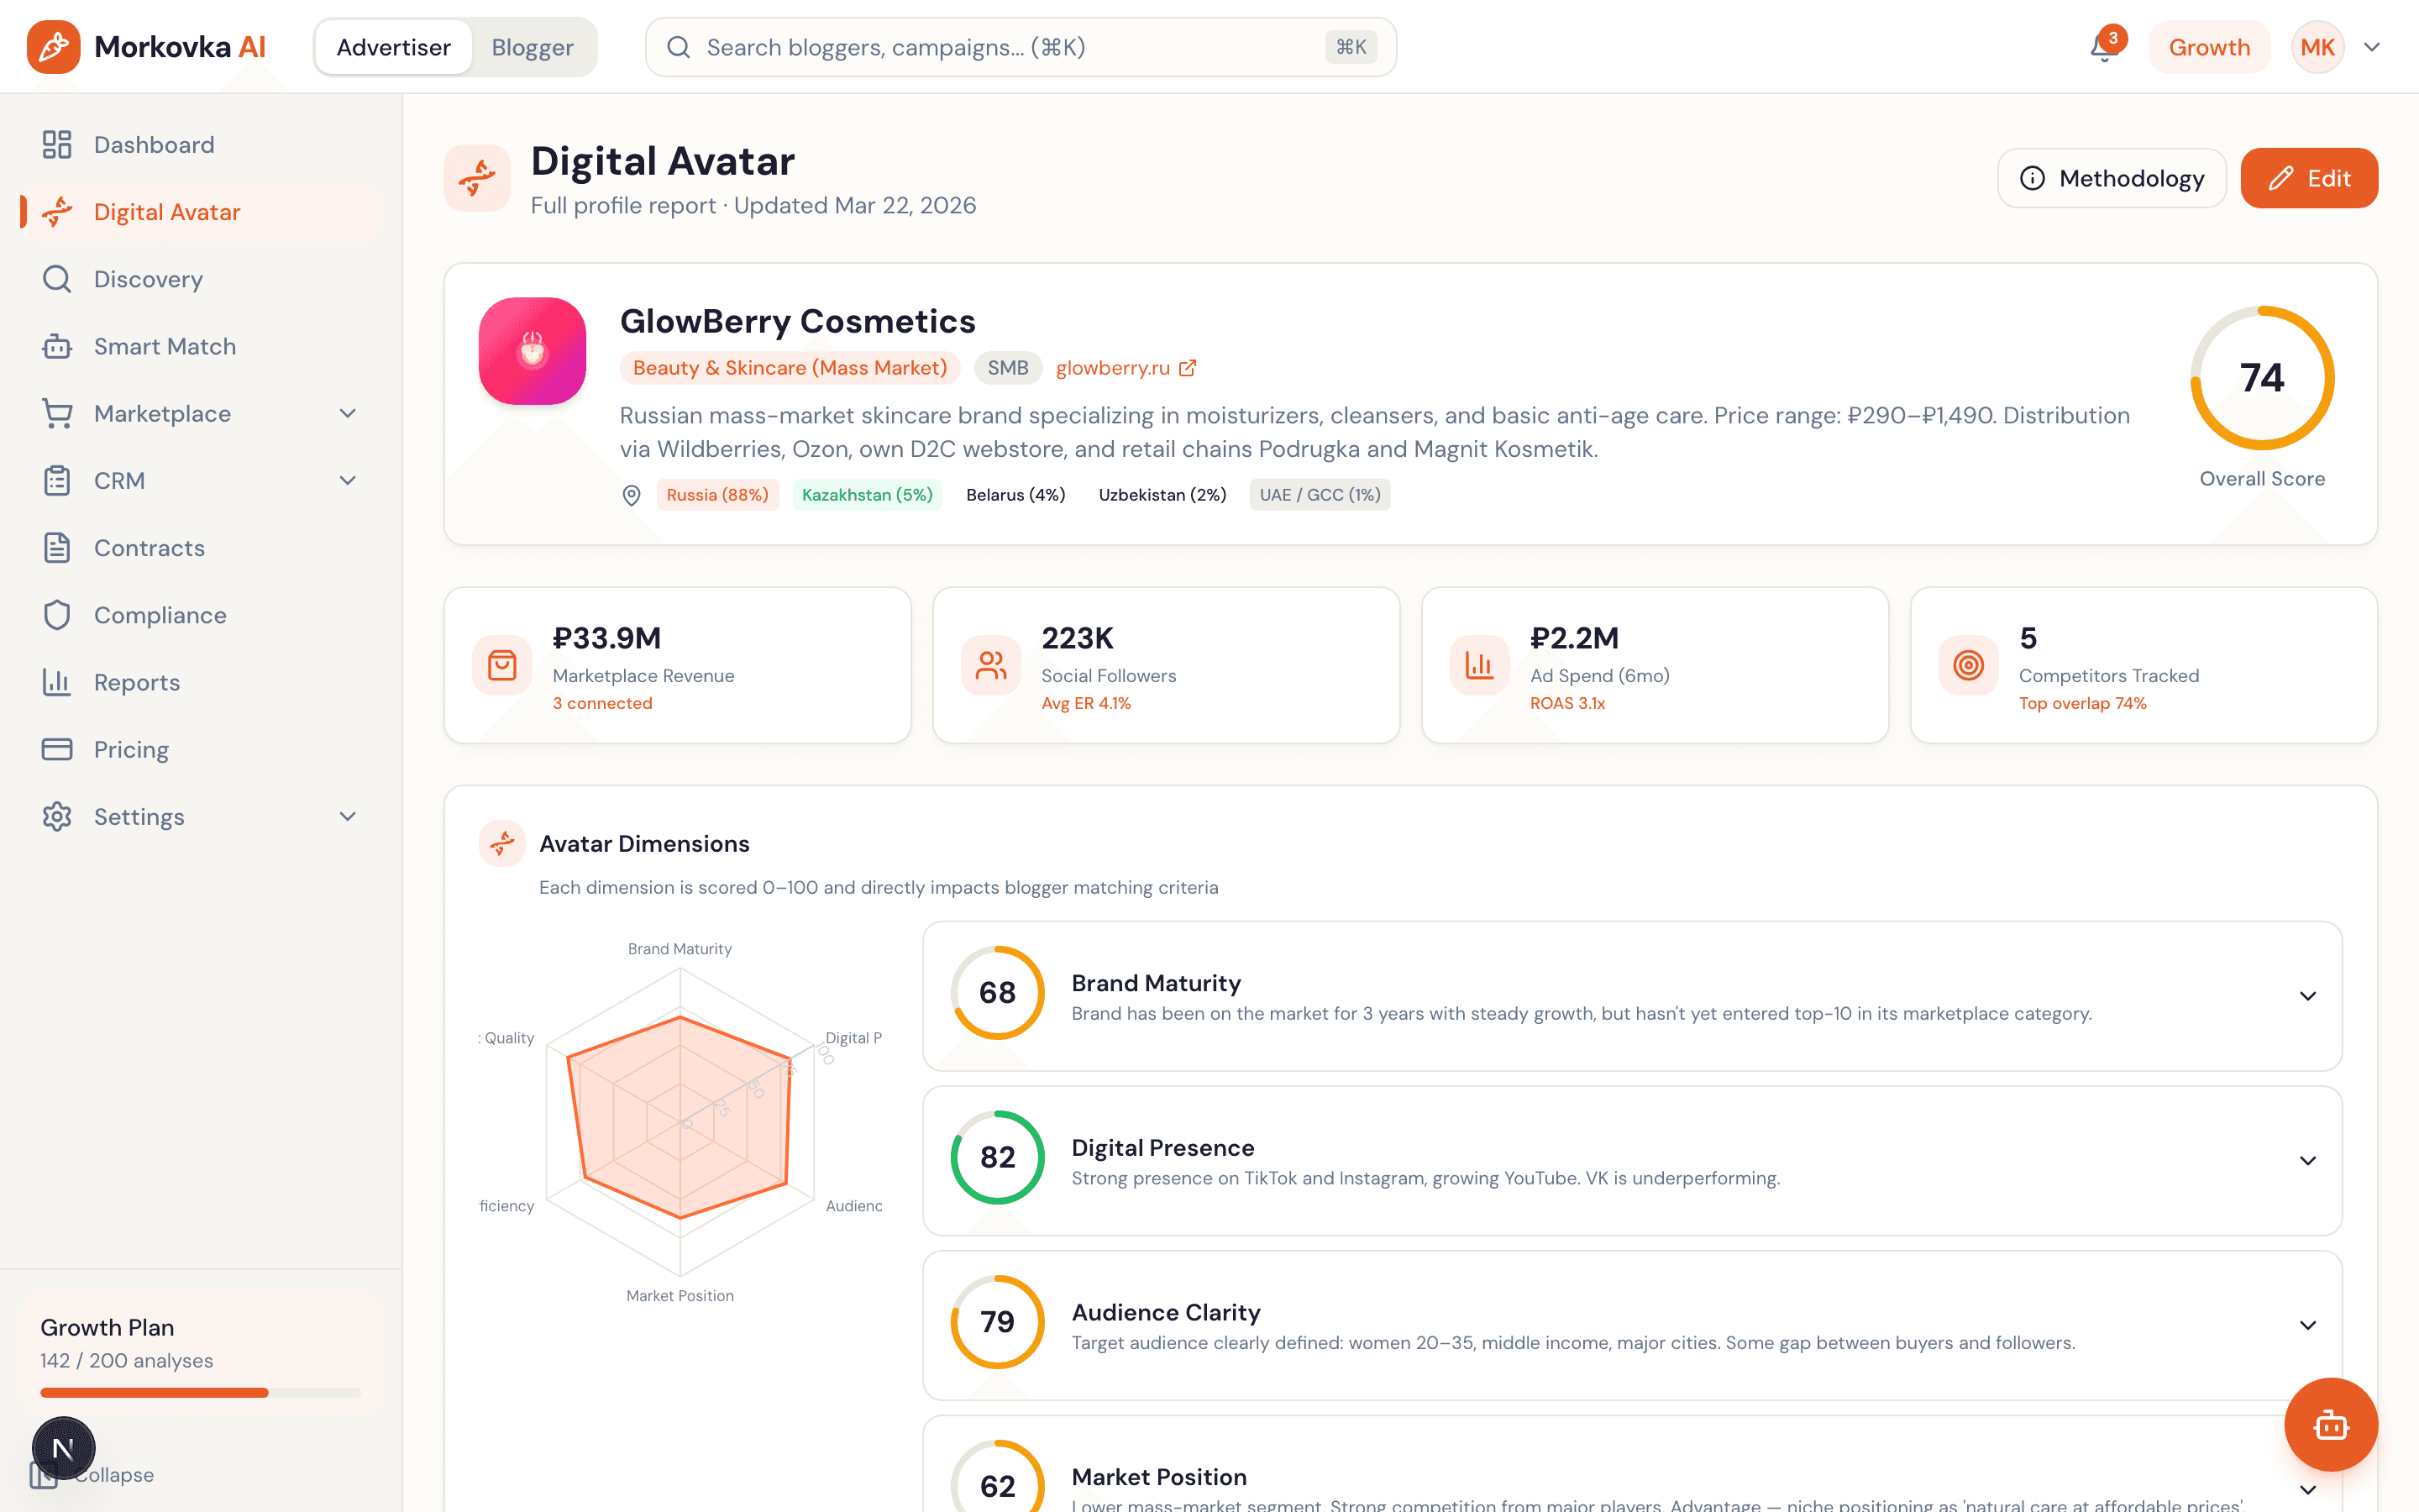This screenshot has height=1512, width=2419.
Task: Click the Competitors Tracked target icon
Action: 1968,665
